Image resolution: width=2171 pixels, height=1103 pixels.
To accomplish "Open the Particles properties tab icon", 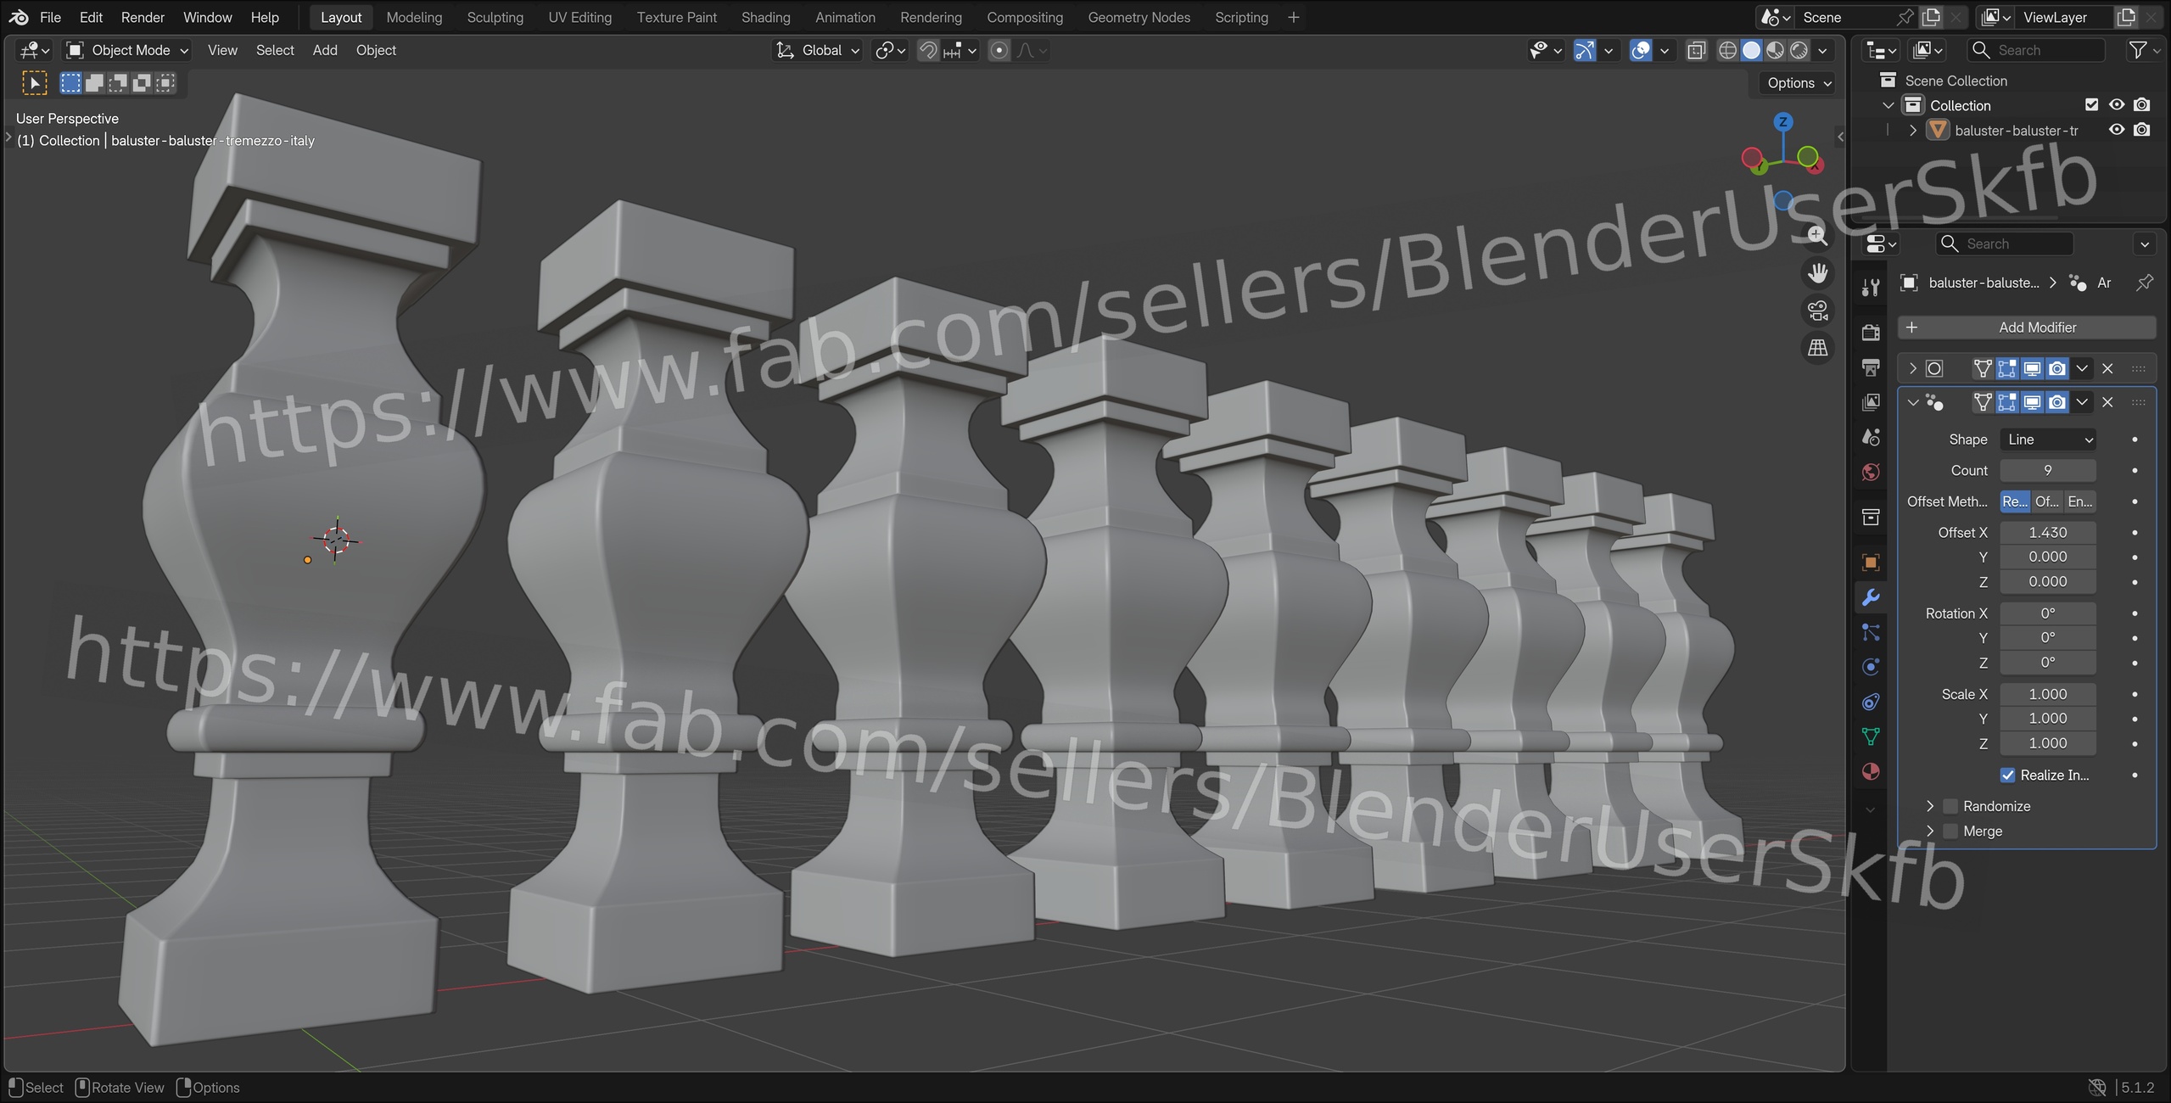I will (1870, 632).
